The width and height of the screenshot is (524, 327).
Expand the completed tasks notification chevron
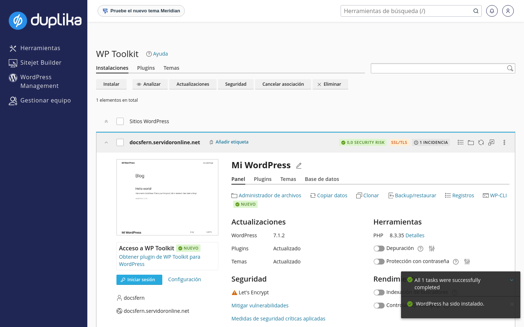point(512,280)
